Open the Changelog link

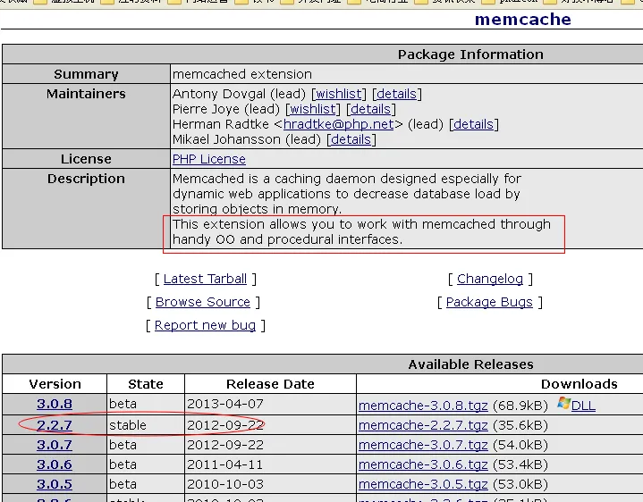490,279
